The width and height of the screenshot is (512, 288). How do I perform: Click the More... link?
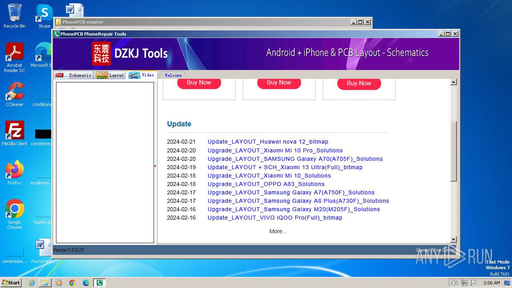click(278, 231)
